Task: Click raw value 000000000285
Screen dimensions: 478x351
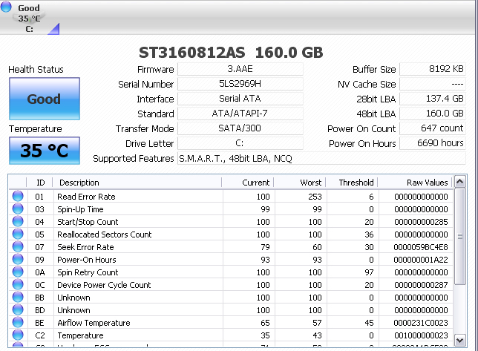Action: 421,222
